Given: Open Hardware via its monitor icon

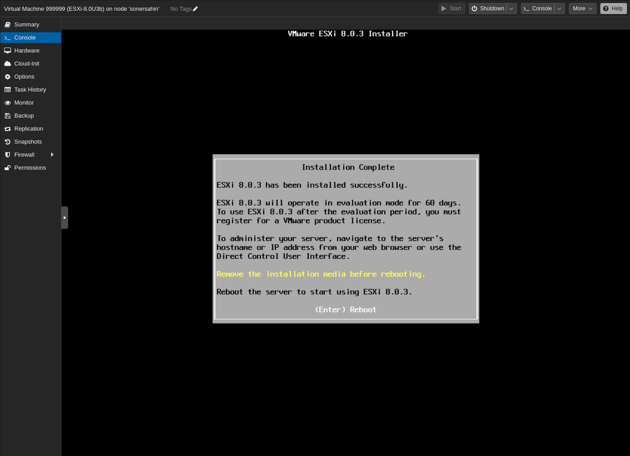Looking at the screenshot, I should 8,50.
